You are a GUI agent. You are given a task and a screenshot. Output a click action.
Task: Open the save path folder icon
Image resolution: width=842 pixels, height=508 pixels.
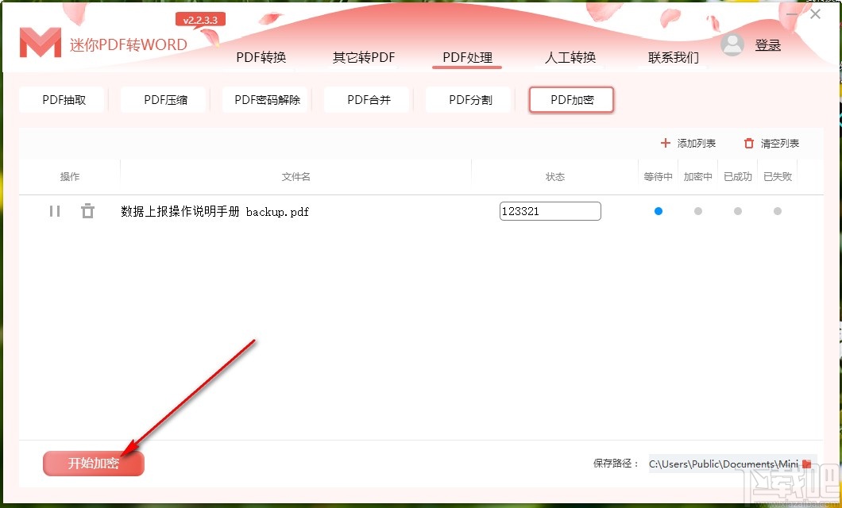click(806, 464)
